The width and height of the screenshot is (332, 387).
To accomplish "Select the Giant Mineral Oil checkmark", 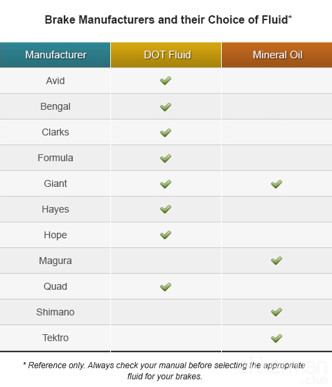I will tap(277, 183).
